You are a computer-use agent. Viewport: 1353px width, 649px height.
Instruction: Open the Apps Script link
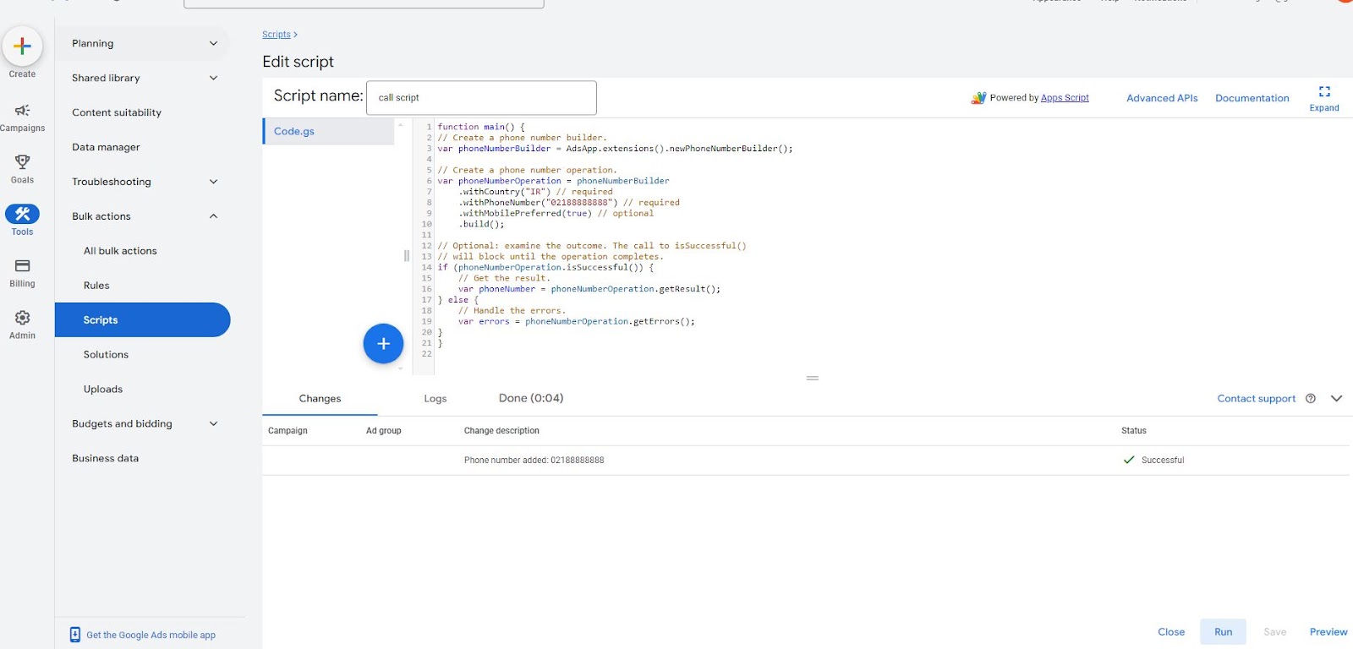click(1065, 98)
